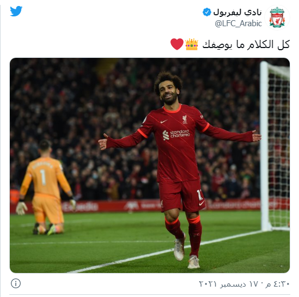Open the نادي ليفربول account name

coord(237,13)
